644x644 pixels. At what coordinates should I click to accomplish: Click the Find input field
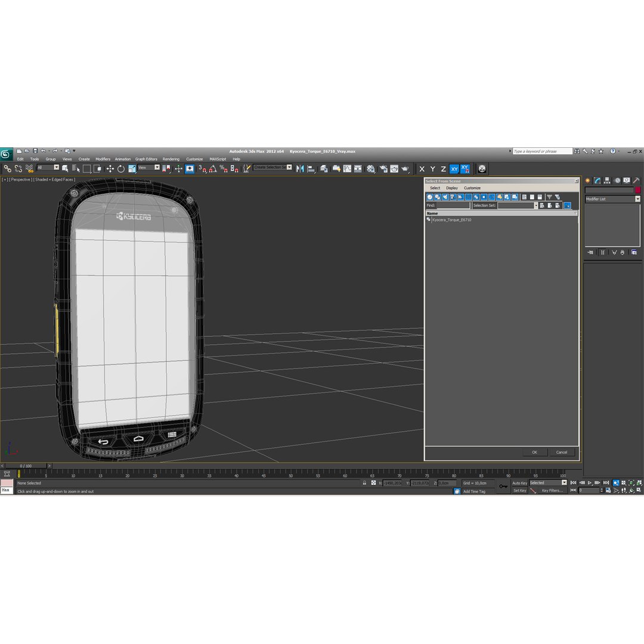tap(453, 205)
